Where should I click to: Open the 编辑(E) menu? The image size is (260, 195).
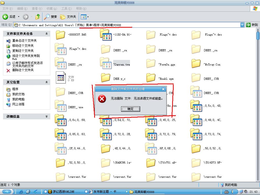[x=22, y=9]
